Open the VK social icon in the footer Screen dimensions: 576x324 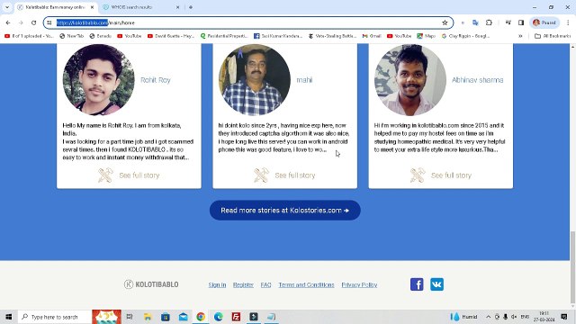coord(436,284)
